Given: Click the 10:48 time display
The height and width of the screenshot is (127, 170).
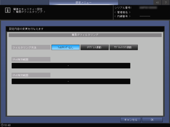Looking at the screenshot, I should [7, 125].
